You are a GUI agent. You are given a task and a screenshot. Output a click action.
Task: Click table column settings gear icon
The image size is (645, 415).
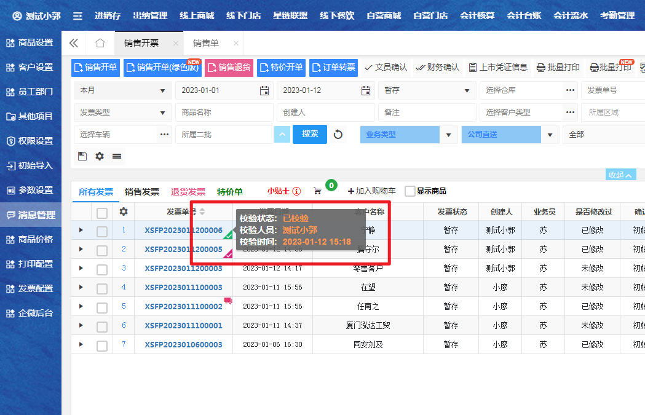coord(124,211)
